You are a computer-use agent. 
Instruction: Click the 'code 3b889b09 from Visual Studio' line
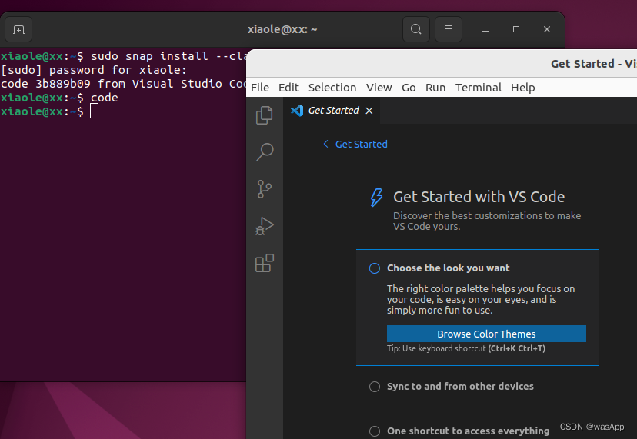124,84
